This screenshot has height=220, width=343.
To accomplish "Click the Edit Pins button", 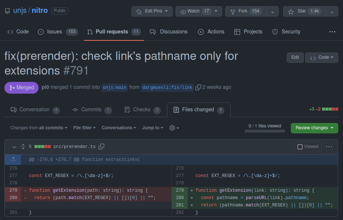I will (152, 11).
